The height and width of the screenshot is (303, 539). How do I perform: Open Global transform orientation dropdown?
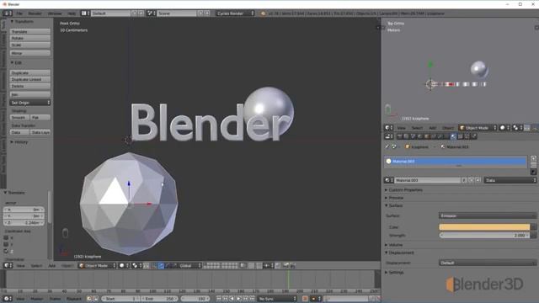[x=190, y=266]
